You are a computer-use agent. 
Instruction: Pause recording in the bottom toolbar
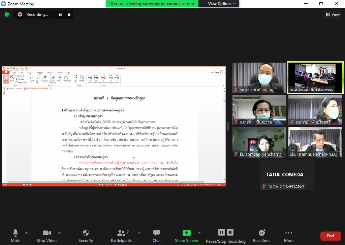(222, 232)
